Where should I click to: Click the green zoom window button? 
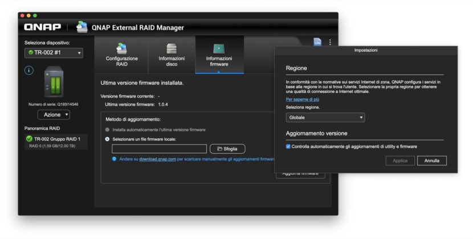tap(35, 15)
